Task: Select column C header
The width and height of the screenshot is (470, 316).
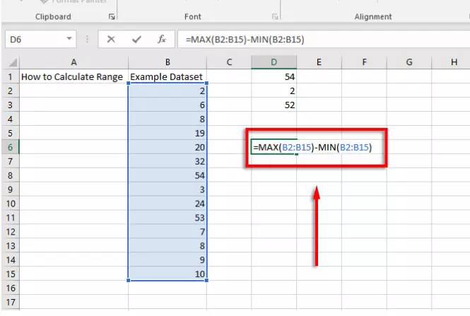Action: coord(229,62)
